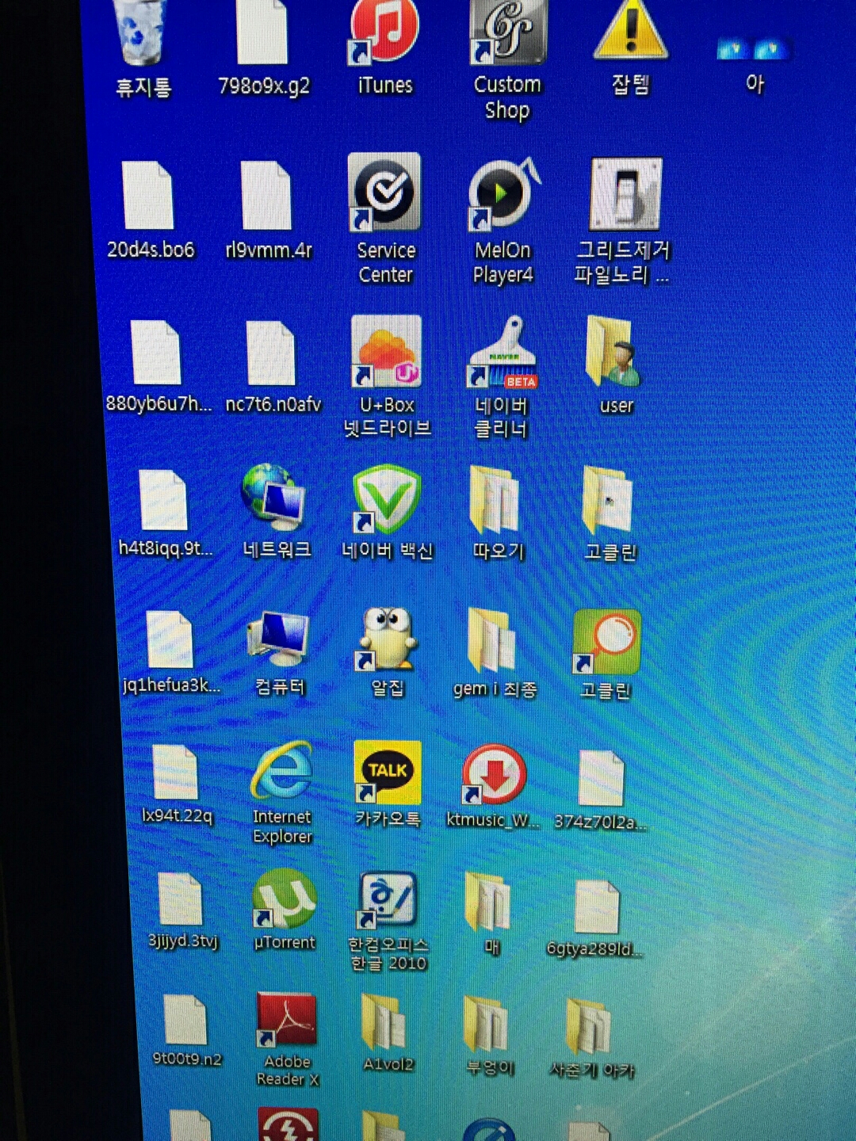
Task: Select the 컴퓨터 (Computer) icon
Action: click(x=278, y=639)
